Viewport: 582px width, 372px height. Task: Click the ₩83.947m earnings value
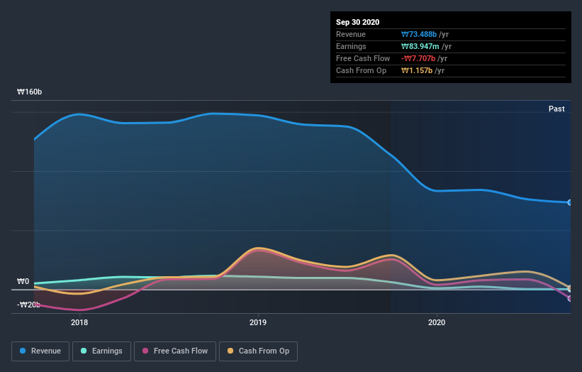420,46
